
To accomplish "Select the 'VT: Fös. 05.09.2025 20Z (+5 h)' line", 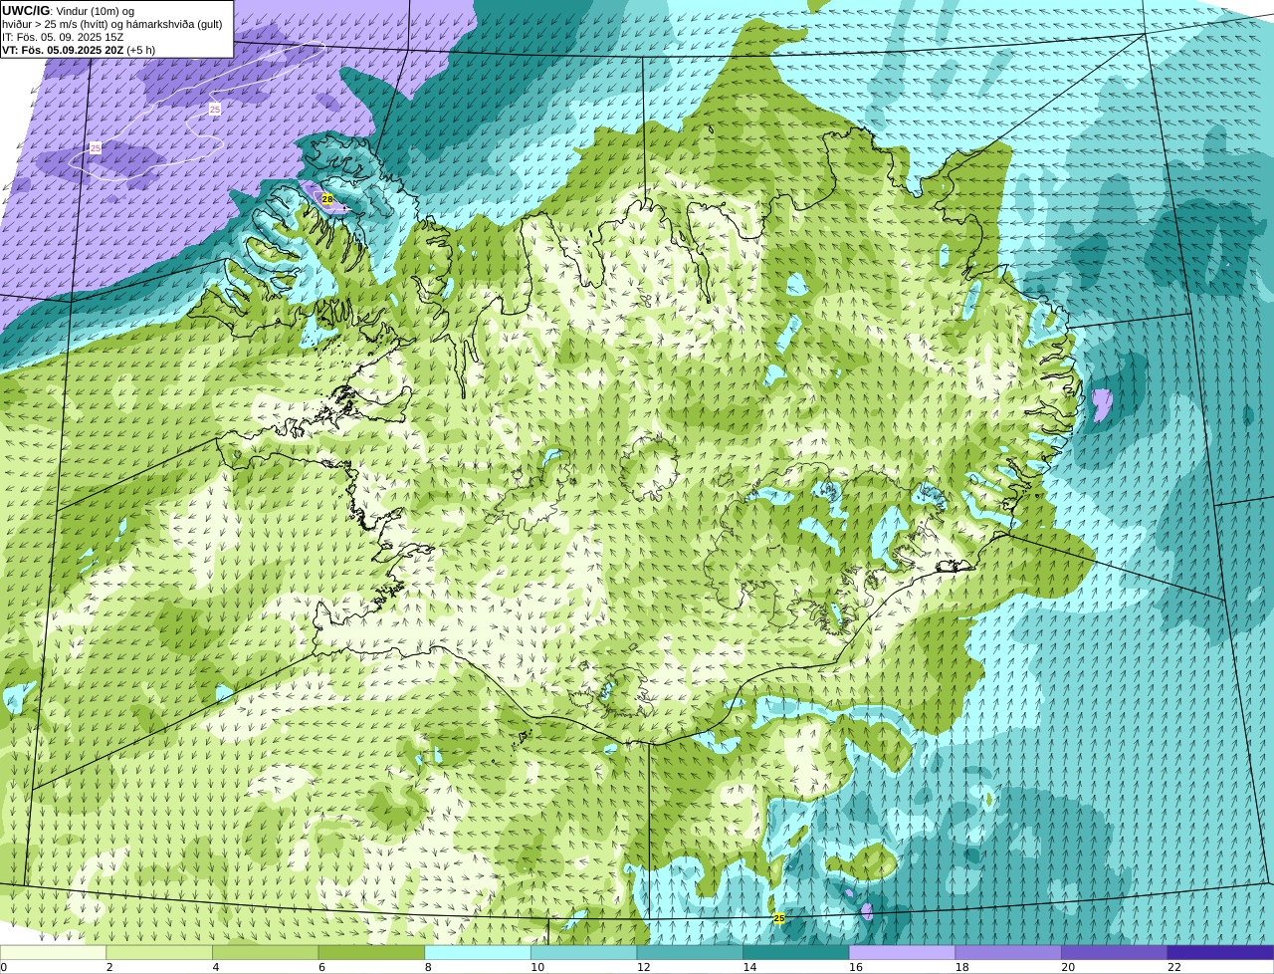I will click(x=79, y=49).
